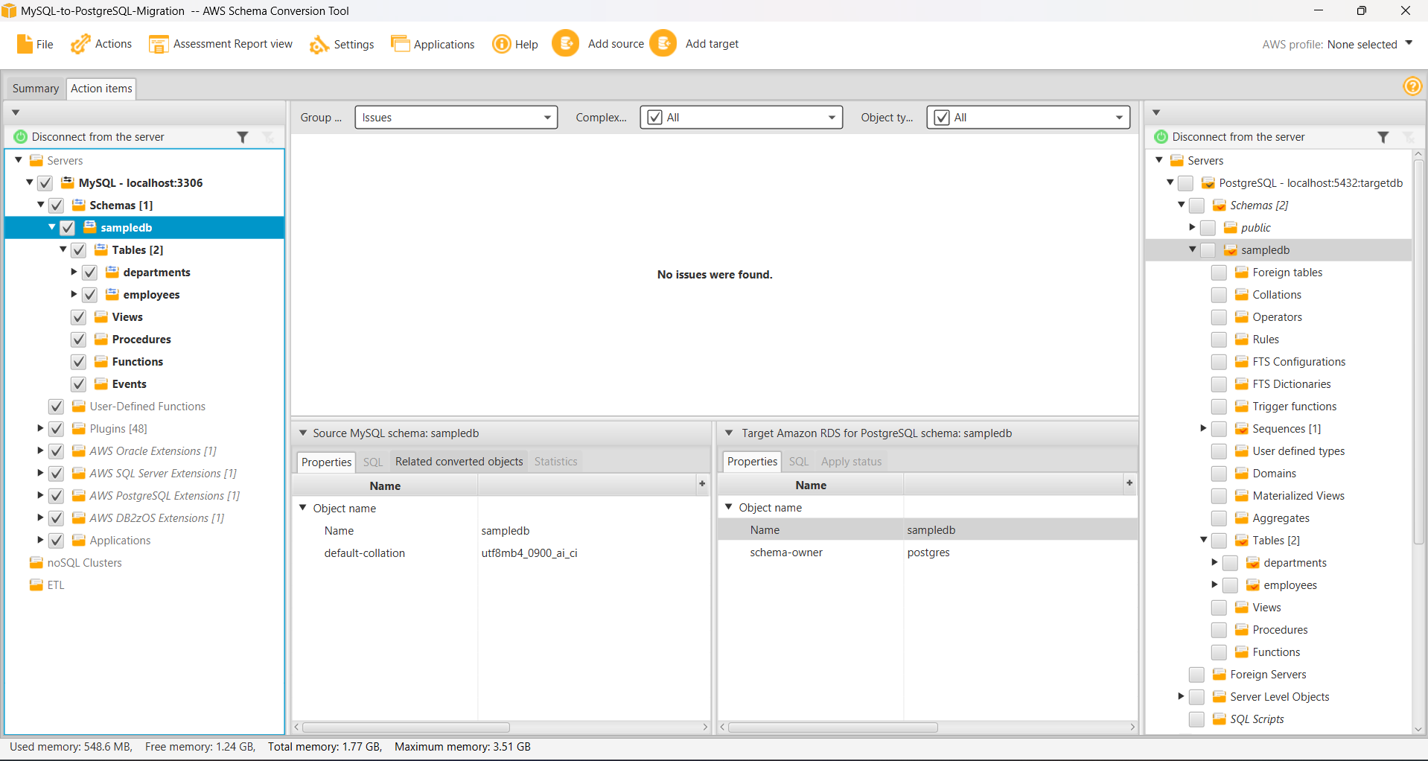Open the Complexity filter dropdown
1428x761 pixels.
[831, 117]
